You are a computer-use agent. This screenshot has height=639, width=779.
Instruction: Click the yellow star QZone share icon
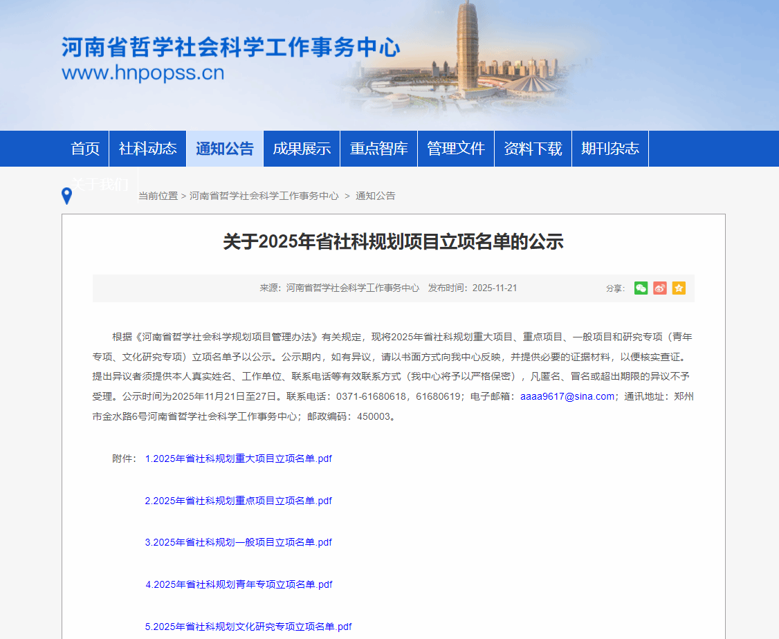pyautogui.click(x=679, y=288)
